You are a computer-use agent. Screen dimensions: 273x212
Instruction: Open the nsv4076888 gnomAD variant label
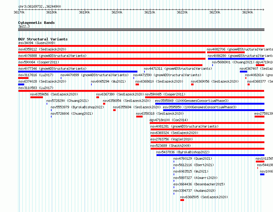52,56
